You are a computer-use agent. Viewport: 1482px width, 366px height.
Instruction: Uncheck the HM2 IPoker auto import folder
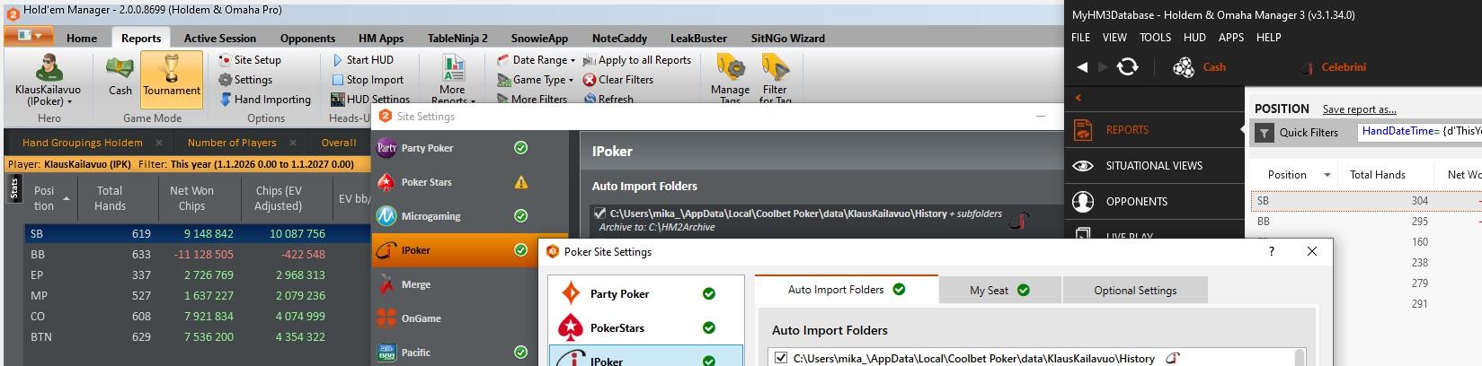tap(599, 213)
